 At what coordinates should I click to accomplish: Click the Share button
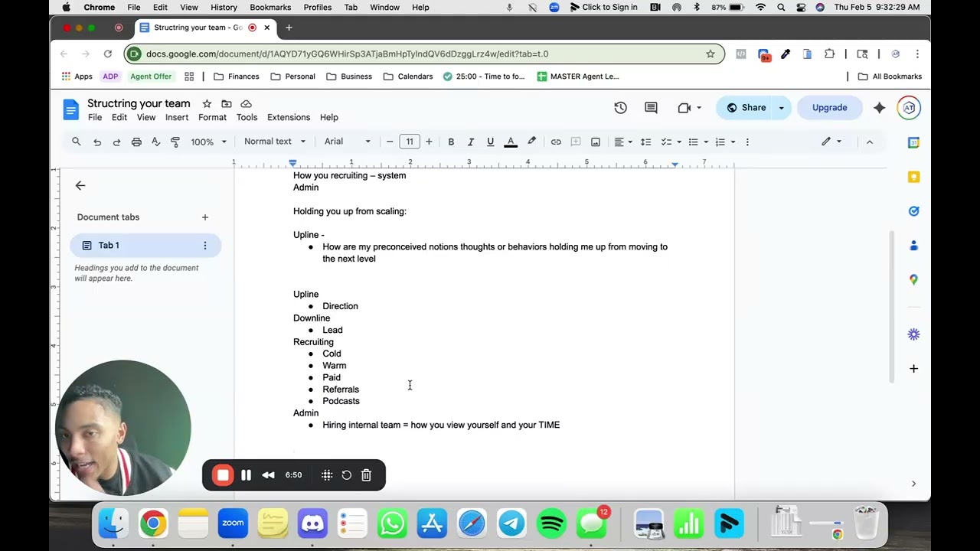746,108
